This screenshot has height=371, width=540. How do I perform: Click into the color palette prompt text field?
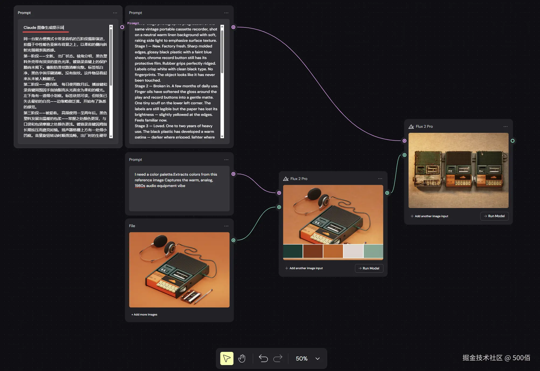click(x=179, y=194)
